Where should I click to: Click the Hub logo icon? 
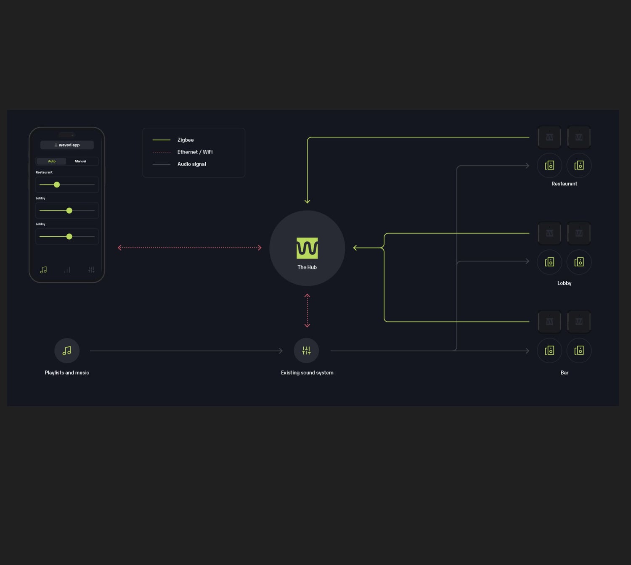[x=307, y=248]
